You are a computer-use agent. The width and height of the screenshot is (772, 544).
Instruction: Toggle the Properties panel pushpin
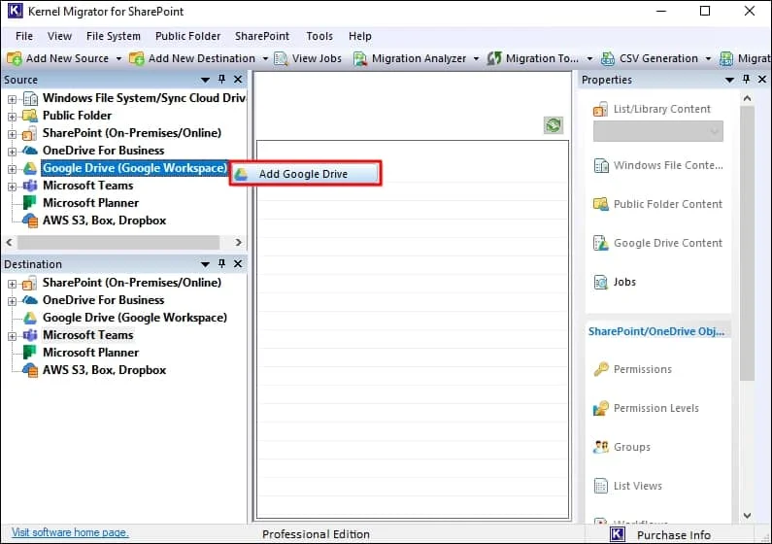point(747,80)
